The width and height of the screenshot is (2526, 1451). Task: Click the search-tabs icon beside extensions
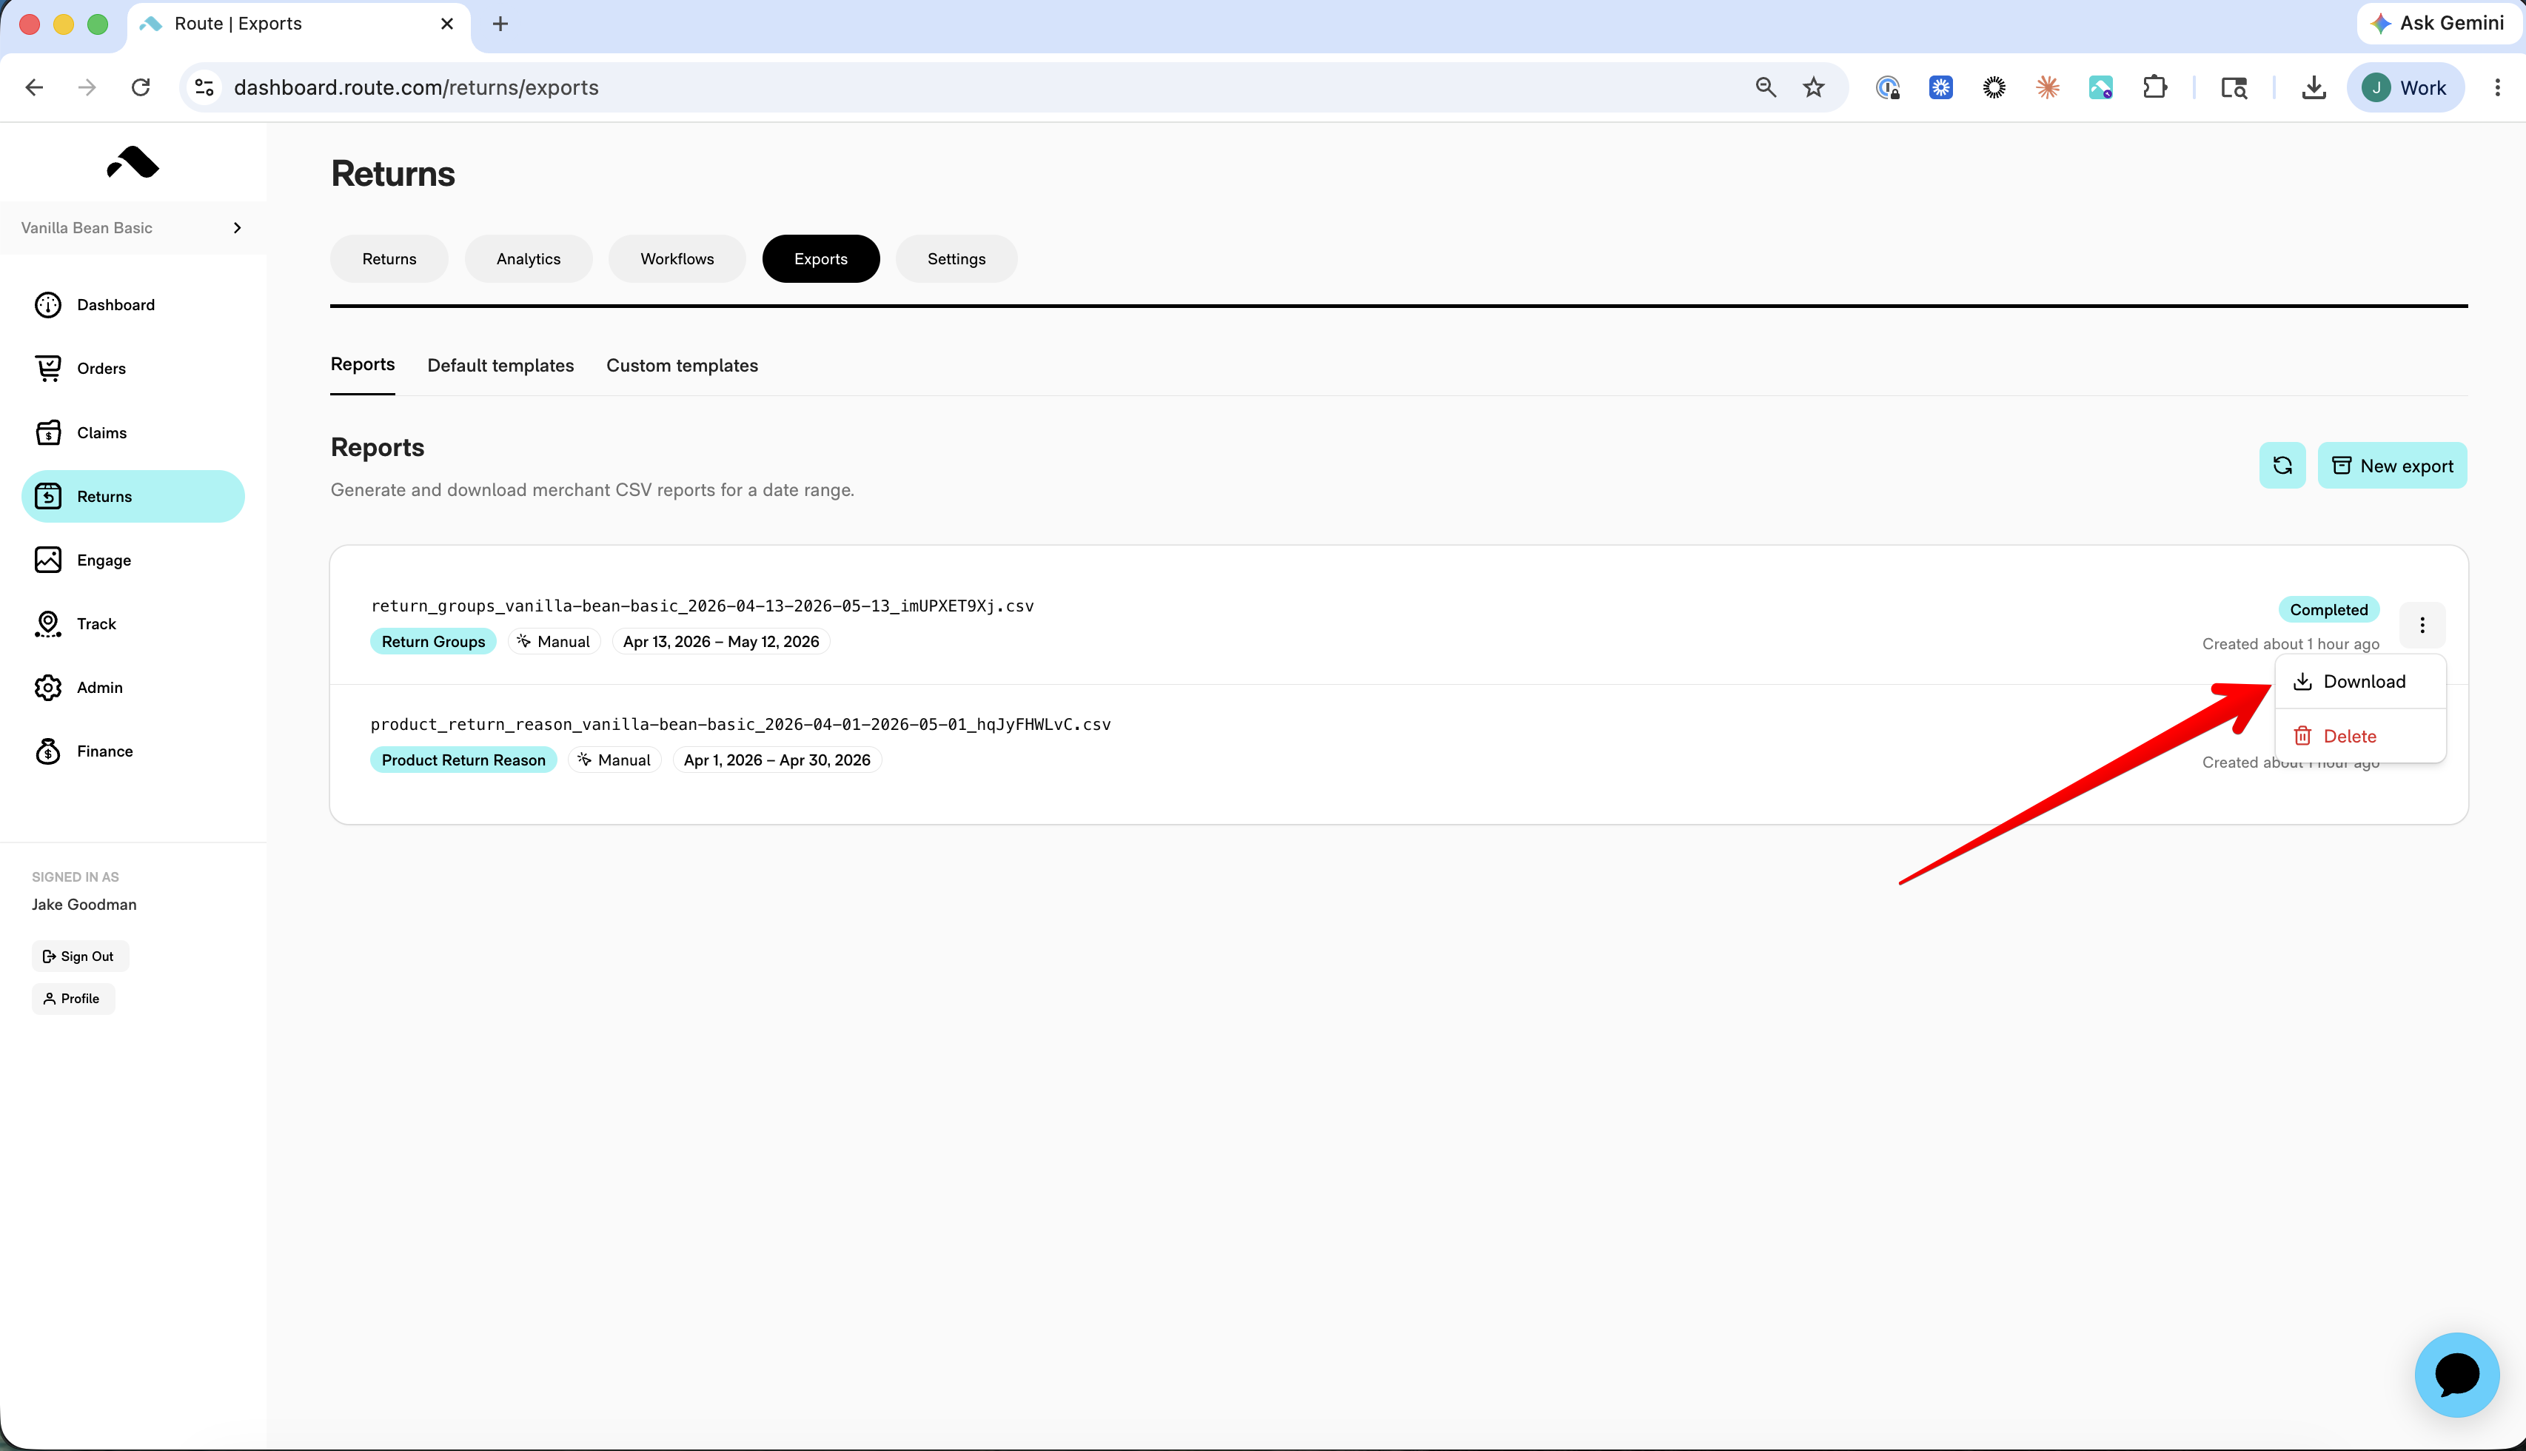[x=2233, y=87]
